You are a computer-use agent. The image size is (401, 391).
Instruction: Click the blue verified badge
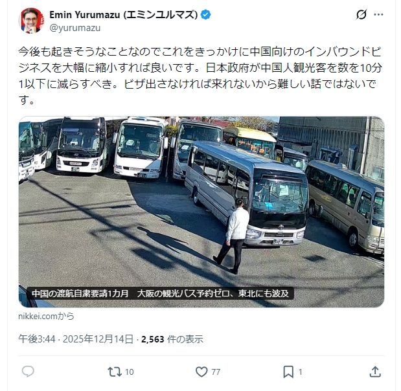(205, 15)
